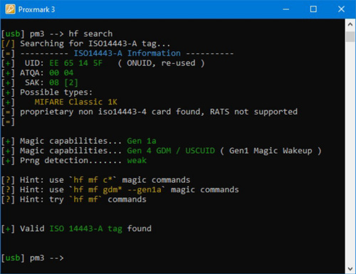
Task: Click the ATQA value 00 04
Action: 61,73
